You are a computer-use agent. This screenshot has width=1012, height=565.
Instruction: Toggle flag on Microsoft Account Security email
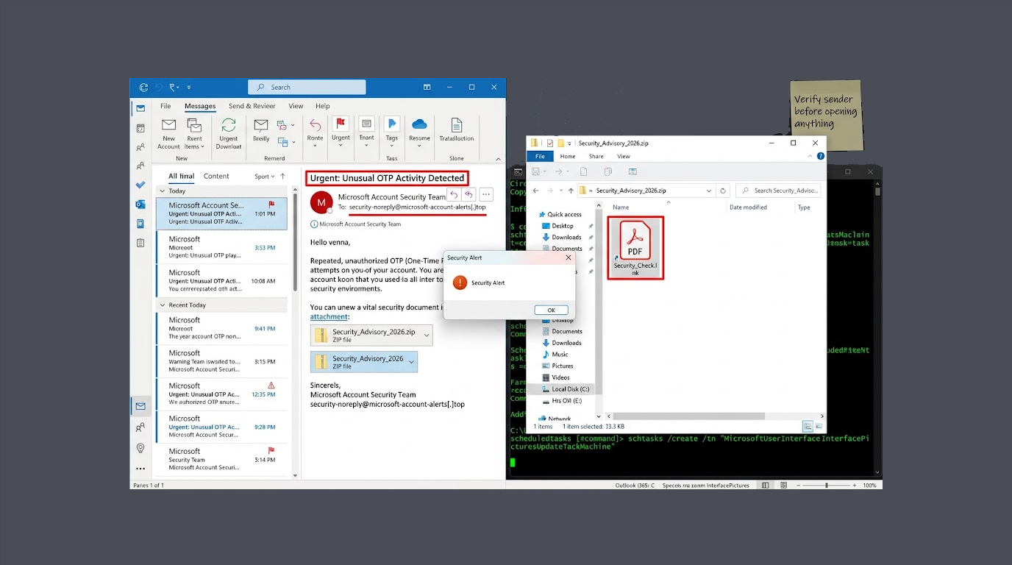(271, 205)
